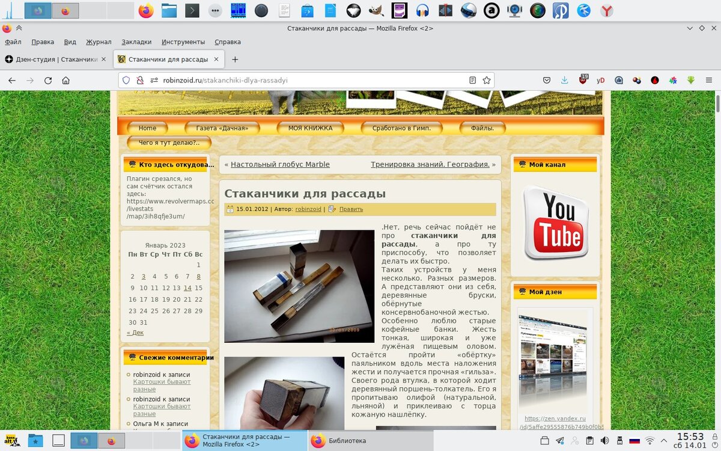Open the Инструменты menu
721x451 pixels.
[183, 42]
